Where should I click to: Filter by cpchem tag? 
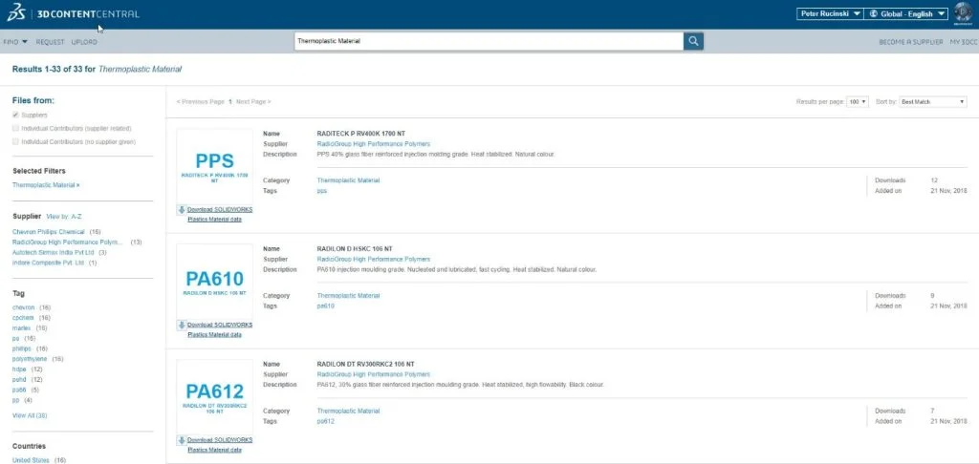pyautogui.click(x=23, y=317)
